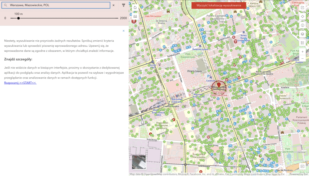Click the search buffer distance slider handle

coord(18,18)
